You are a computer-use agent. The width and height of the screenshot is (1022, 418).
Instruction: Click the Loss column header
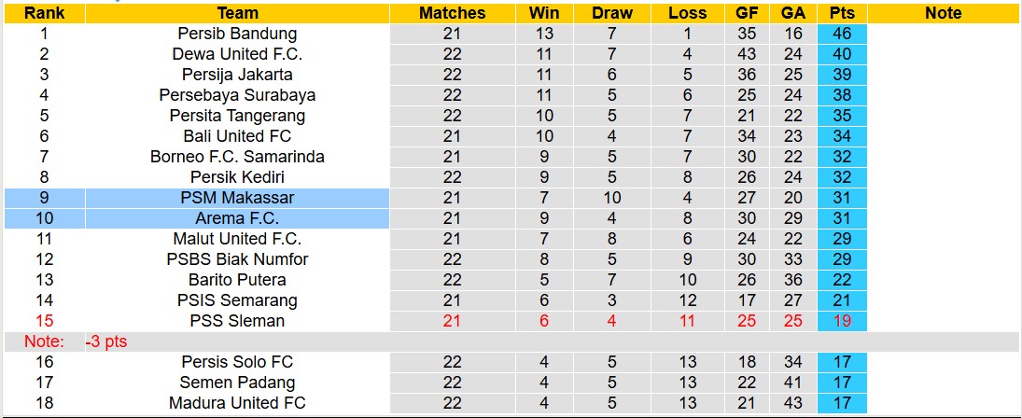click(688, 13)
